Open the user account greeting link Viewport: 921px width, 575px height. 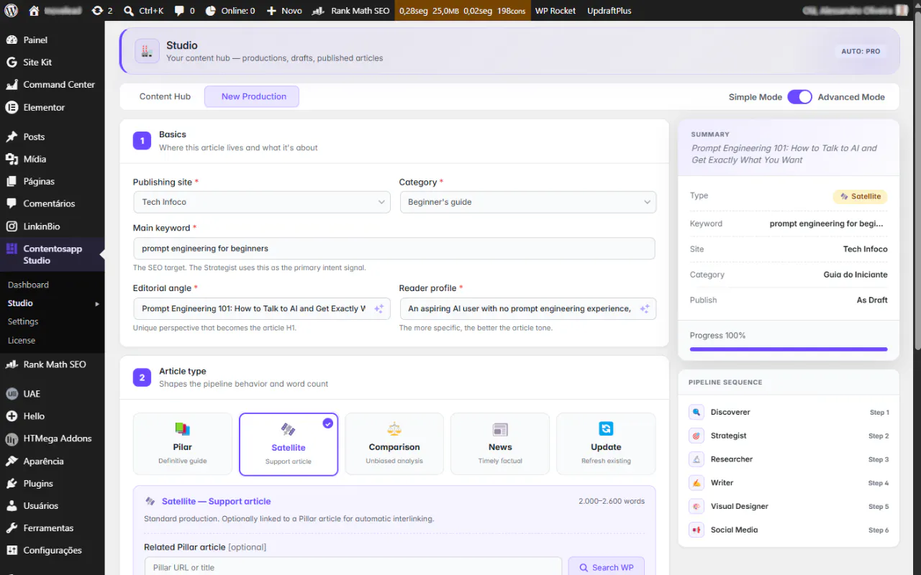856,11
